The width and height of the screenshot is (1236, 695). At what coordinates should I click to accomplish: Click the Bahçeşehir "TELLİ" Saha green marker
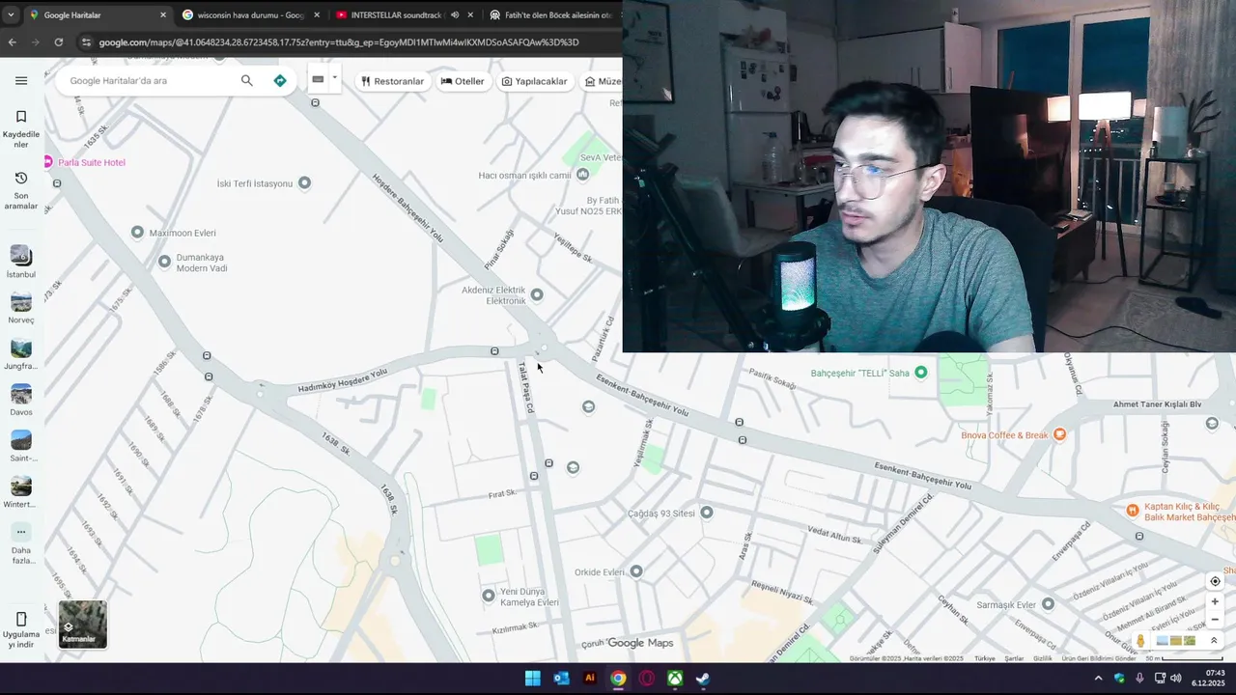921,373
